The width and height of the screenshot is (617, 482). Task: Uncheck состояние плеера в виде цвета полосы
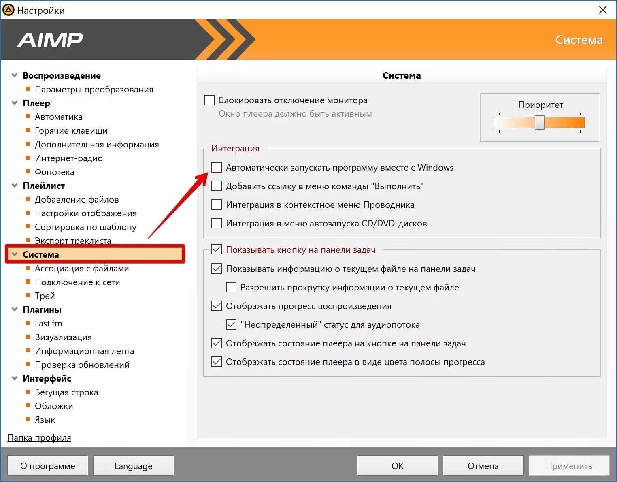pyautogui.click(x=217, y=362)
